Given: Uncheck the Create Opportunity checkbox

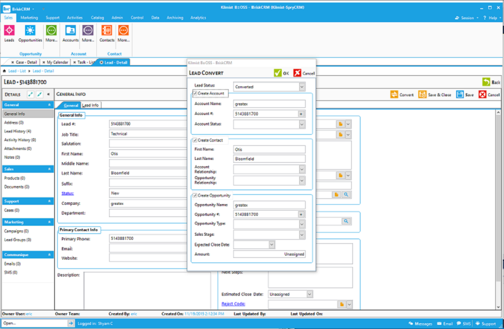Looking at the screenshot, I should [x=195, y=195].
